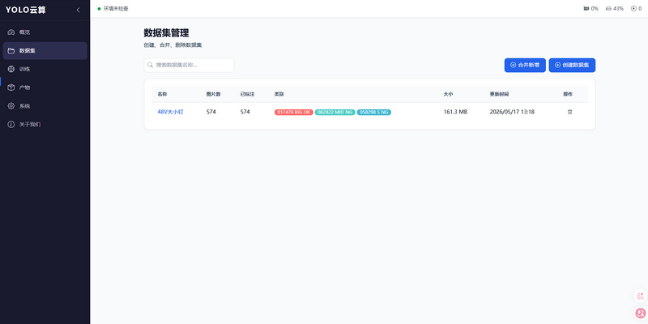Collapse the sidebar with the chevron arrow
The width and height of the screenshot is (648, 324).
pos(78,11)
